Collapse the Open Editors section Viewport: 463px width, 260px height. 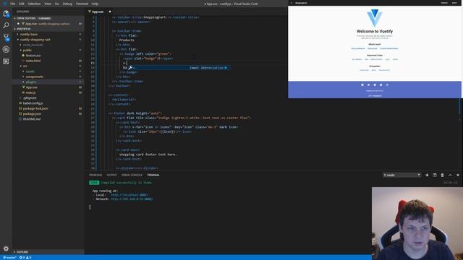(x=27, y=18)
